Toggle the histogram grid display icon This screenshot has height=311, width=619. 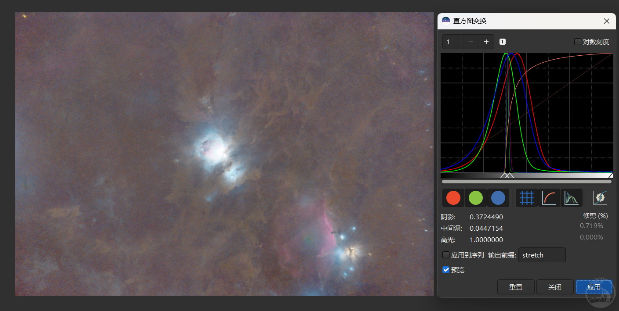[526, 198]
